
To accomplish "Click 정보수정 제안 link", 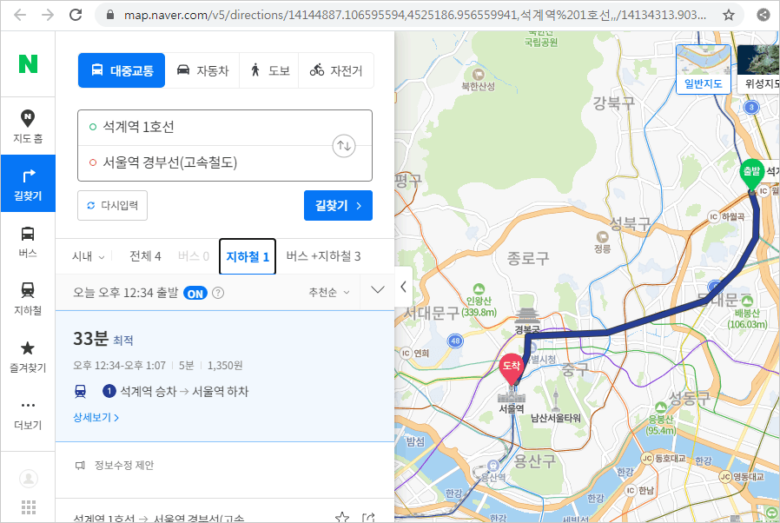I will [x=115, y=466].
